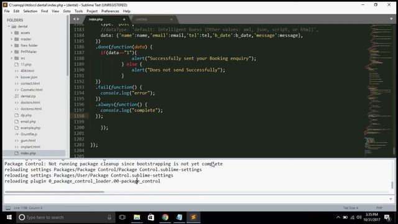The image size is (398, 224).
Task: Open email.php file
Action: (28, 122)
